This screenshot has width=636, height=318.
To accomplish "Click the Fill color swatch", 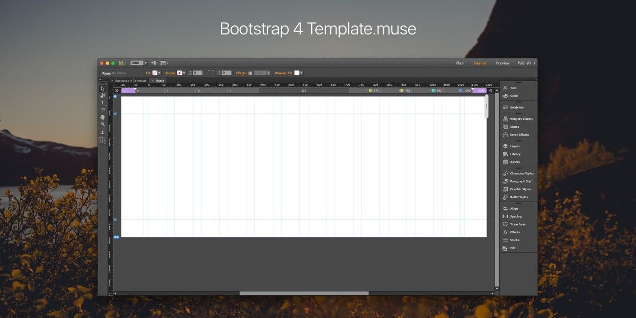I will [x=155, y=73].
